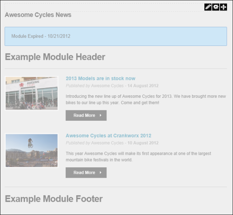Screen dimensions: 233x215
Task: Click the 'Awesome Cycles News' module title
Action: point(38,15)
